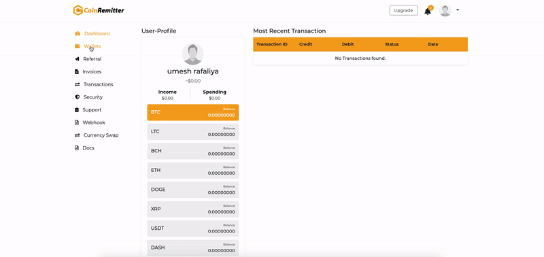Select the ETH balance card
The image size is (544, 257).
tap(193, 170)
